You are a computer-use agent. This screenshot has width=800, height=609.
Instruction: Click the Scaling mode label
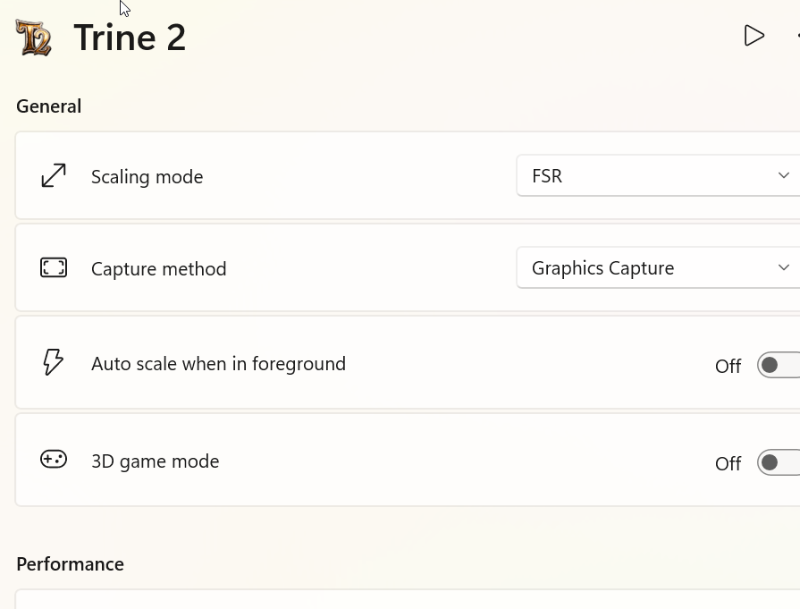147,177
